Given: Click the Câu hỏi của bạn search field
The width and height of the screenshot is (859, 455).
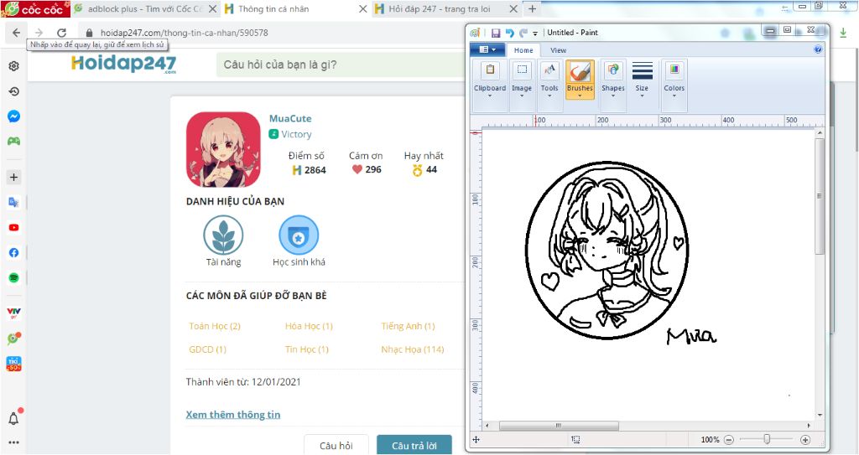Looking at the screenshot, I should click(342, 65).
